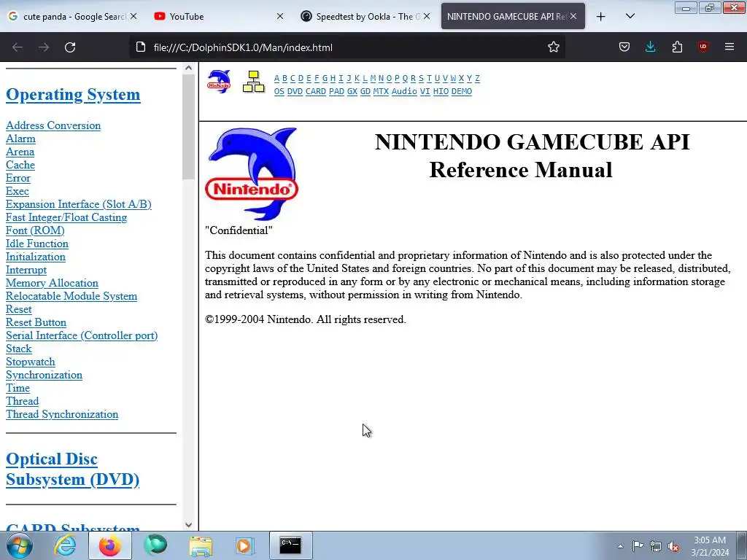Open the Pocket save icon
This screenshot has height=560, width=747.
pos(624,47)
